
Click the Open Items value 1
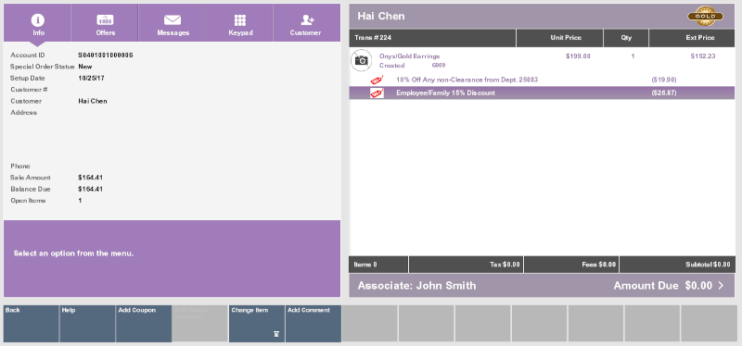(x=80, y=201)
